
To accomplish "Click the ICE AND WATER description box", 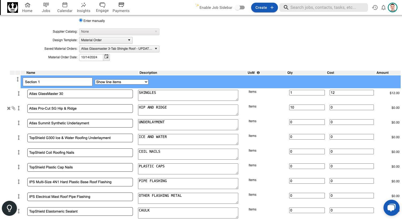I will tap(188, 140).
